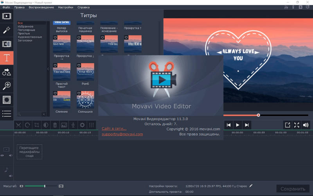Viewport: 313px width, 196px height.
Task: Select the Художественные category
Action: point(30,37)
